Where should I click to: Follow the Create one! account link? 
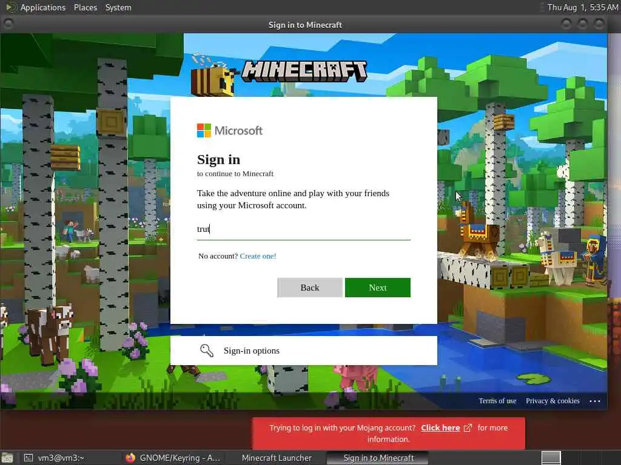click(258, 256)
